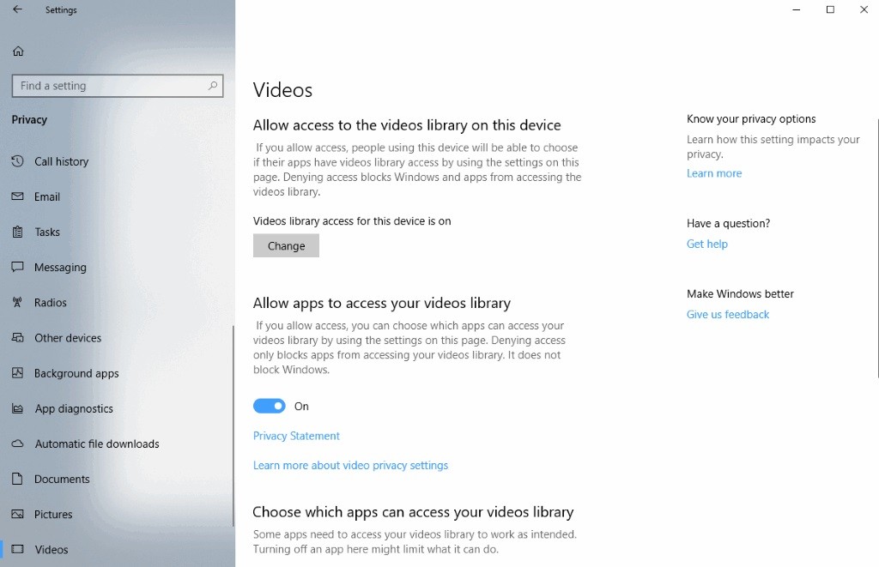
Task: Open the Pictures privacy page
Action: click(x=53, y=515)
